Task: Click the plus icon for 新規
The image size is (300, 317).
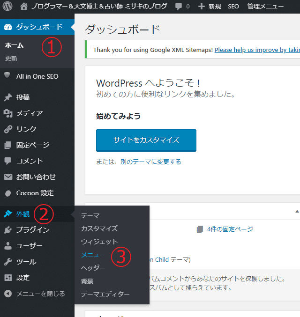Action: (202, 7)
